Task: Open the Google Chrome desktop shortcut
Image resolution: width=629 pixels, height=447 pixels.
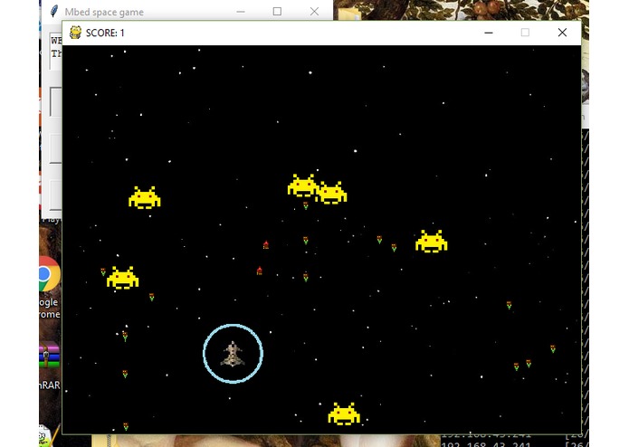Action: click(50, 274)
